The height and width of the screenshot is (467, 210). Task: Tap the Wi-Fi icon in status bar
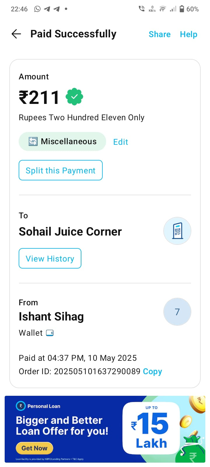[163, 9]
